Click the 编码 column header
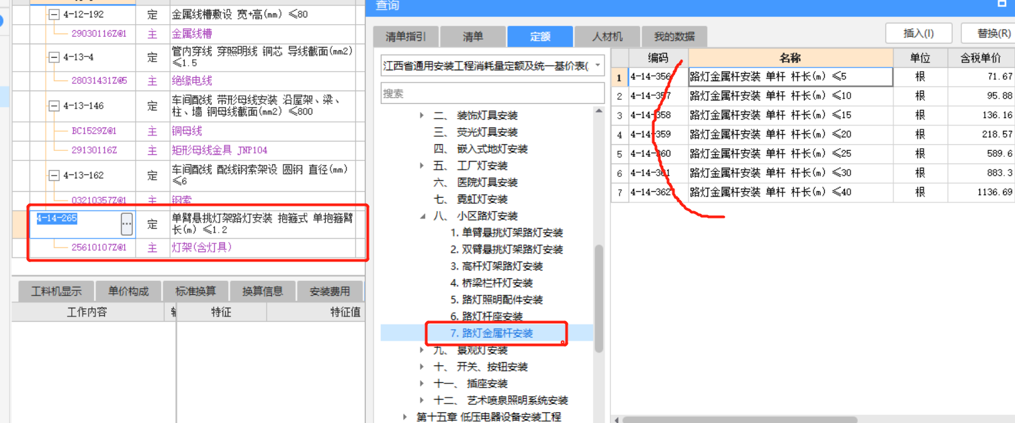 658,58
